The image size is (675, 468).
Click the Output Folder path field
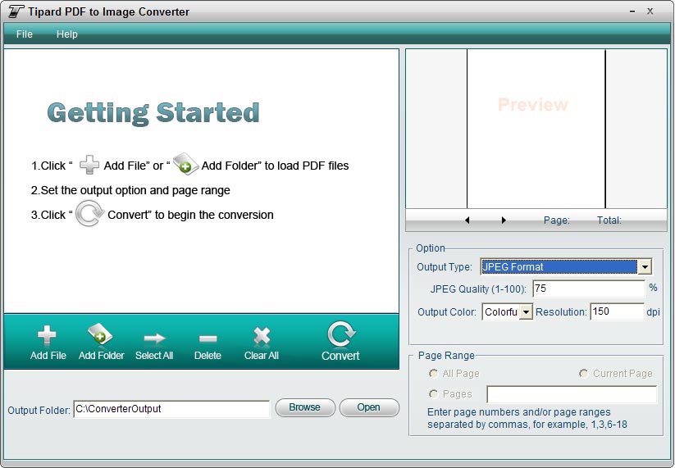tap(171, 409)
